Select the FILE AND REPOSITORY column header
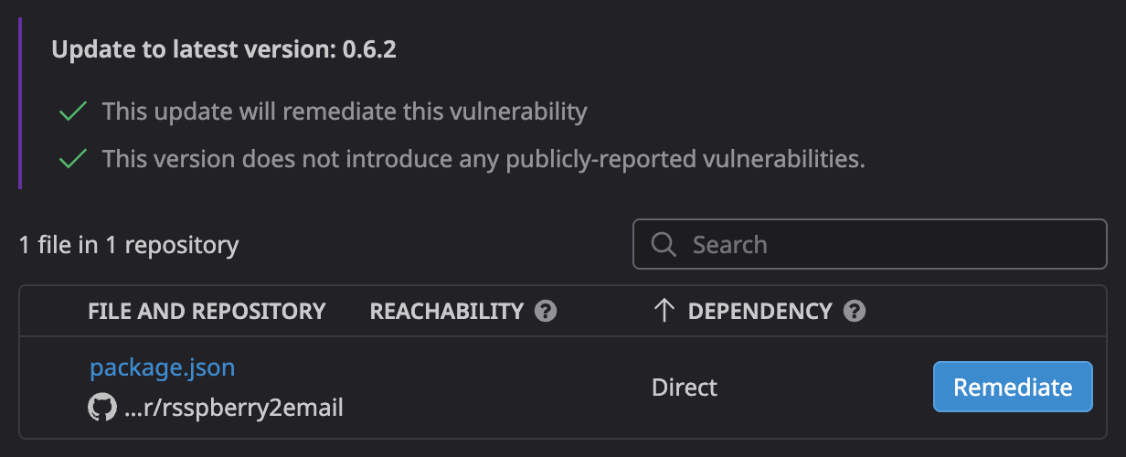Viewport: 1126px width, 457px height. 207,311
